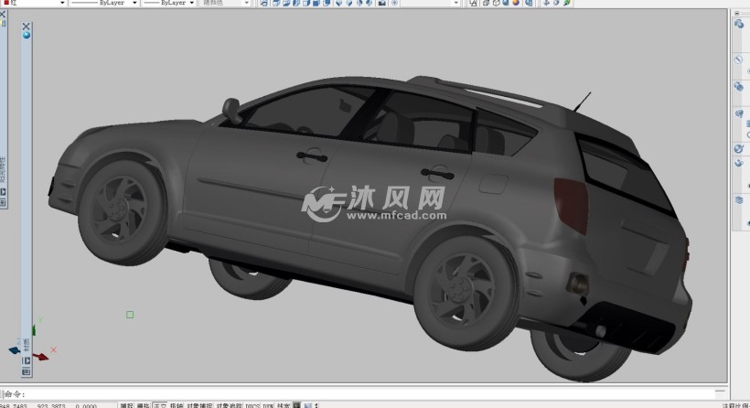Toggle DYN dynamic input in the status bar
This screenshot has width=750, height=408.
click(x=268, y=405)
